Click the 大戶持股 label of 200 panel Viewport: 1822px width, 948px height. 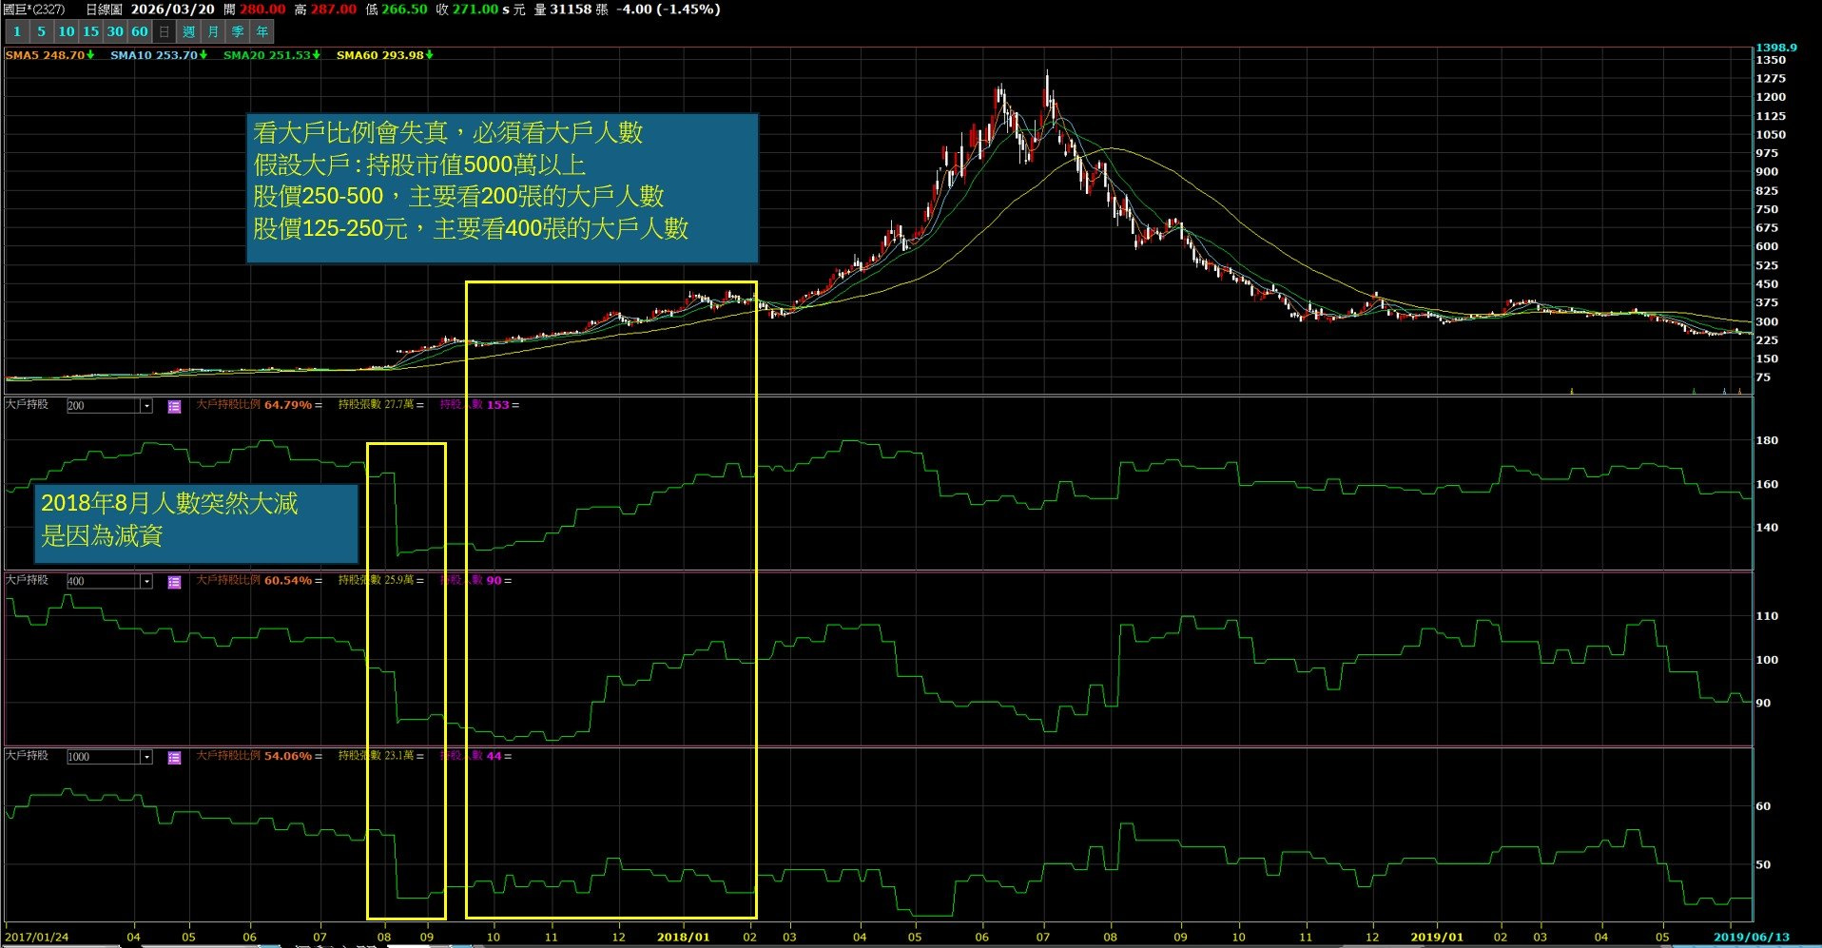(x=27, y=405)
